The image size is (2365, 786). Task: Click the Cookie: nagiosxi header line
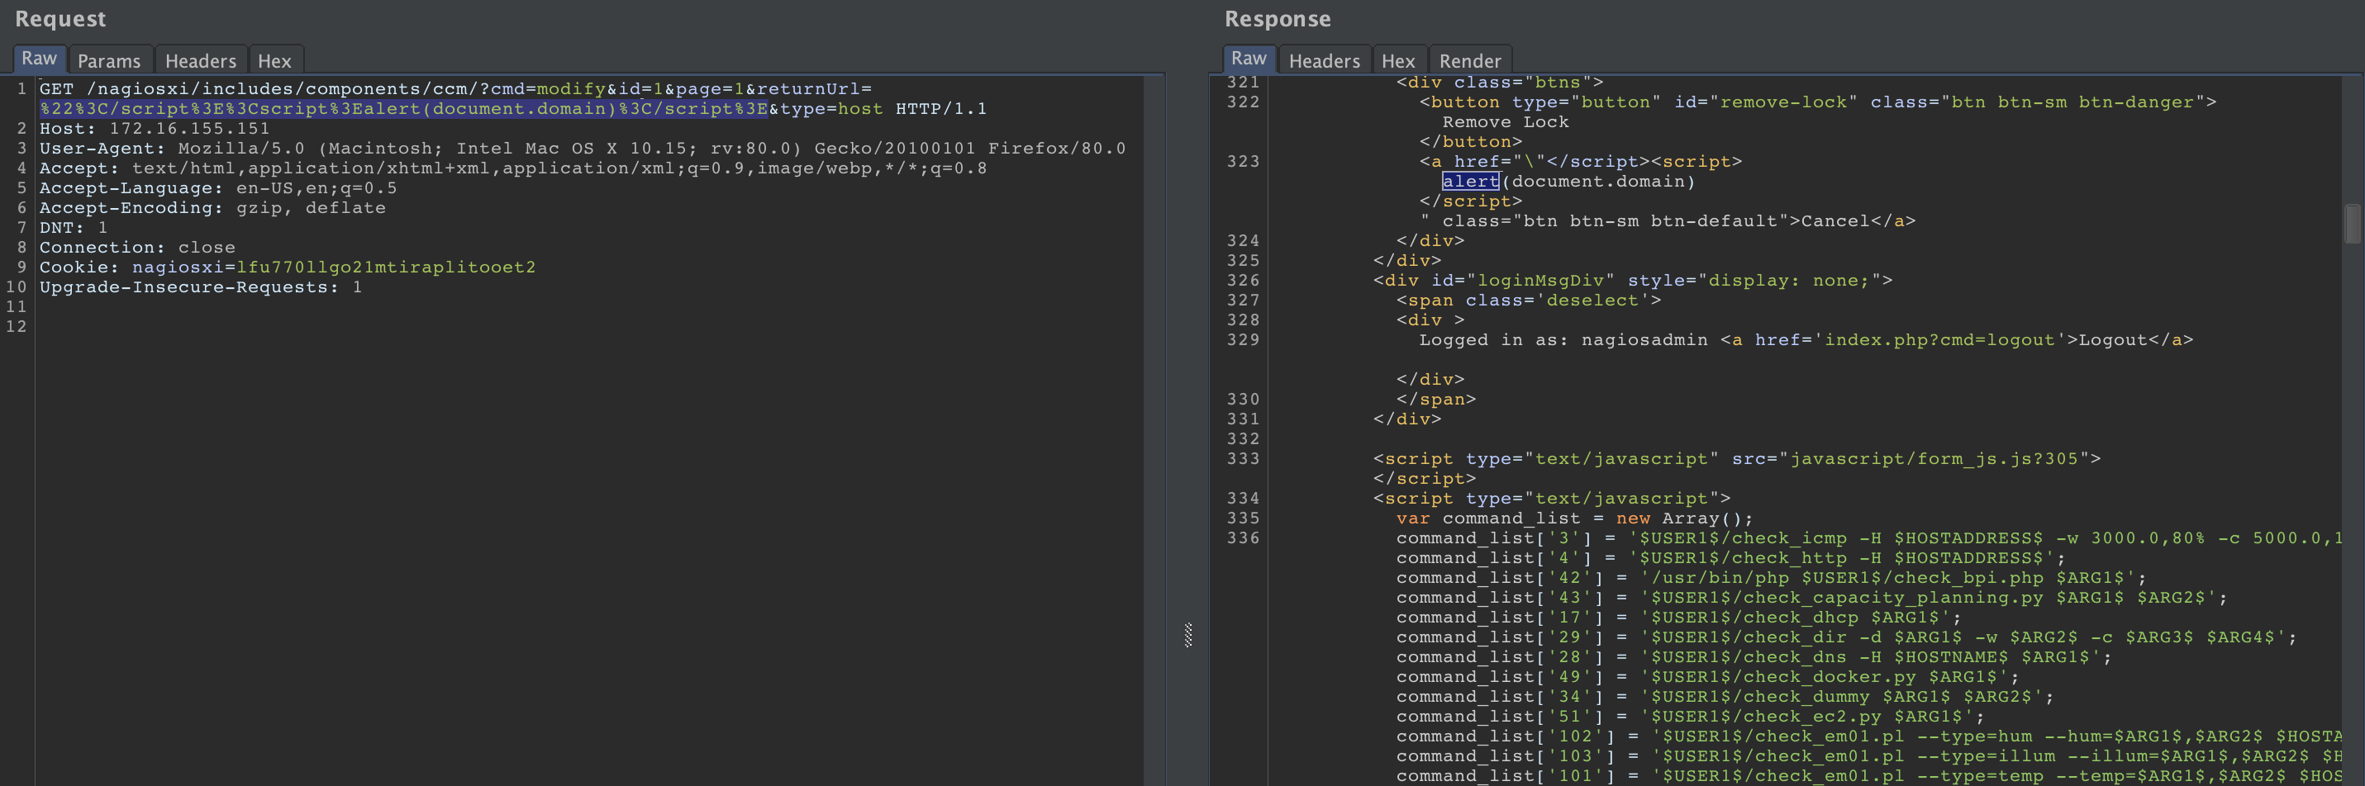pyautogui.click(x=288, y=268)
